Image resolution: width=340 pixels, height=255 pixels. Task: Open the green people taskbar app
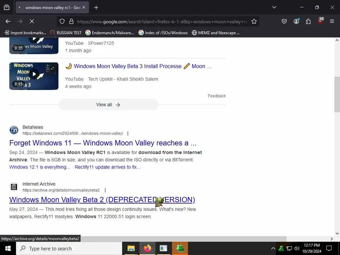[x=180, y=248]
